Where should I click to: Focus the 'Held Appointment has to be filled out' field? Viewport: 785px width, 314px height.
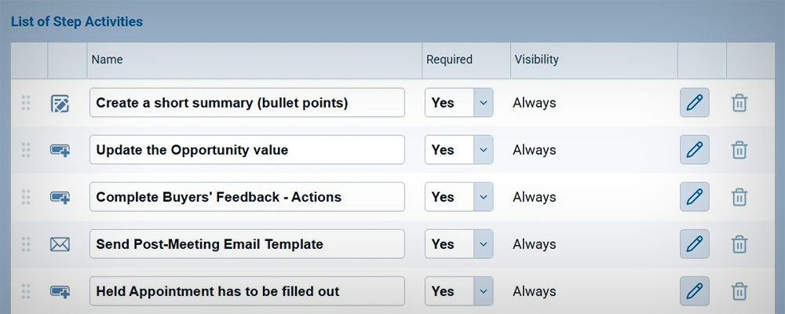[x=247, y=291]
